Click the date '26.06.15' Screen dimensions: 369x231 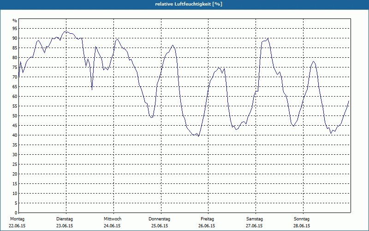click(207, 226)
